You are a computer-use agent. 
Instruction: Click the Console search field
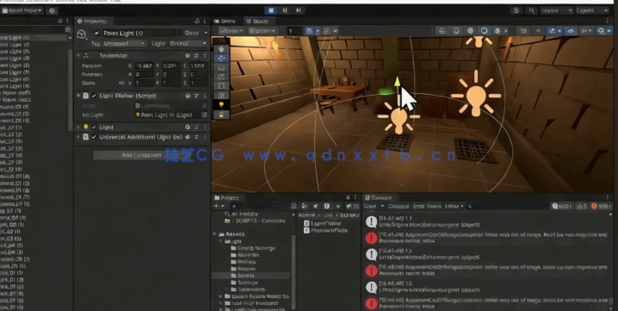(x=507, y=206)
